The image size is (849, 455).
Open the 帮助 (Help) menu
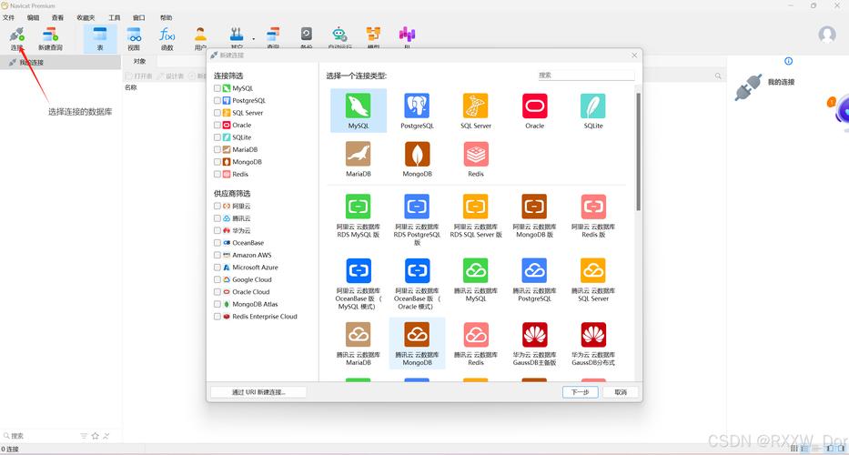pos(166,18)
